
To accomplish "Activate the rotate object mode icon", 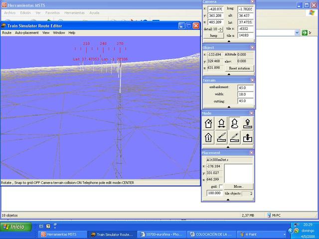I will coord(234,123).
